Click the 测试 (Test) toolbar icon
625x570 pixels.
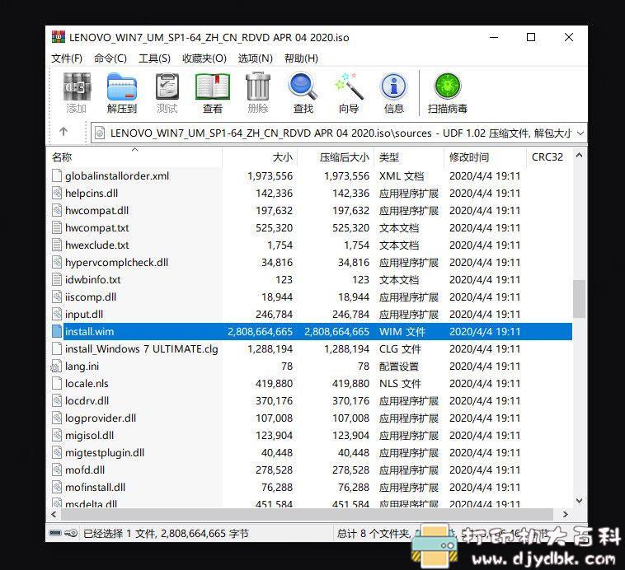(x=167, y=86)
